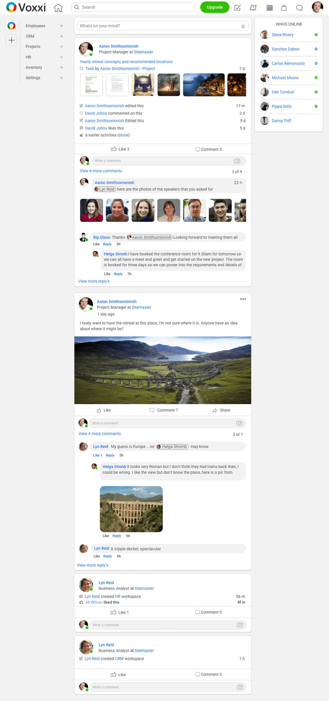
Task: Click the Search field
Action: (133, 7)
